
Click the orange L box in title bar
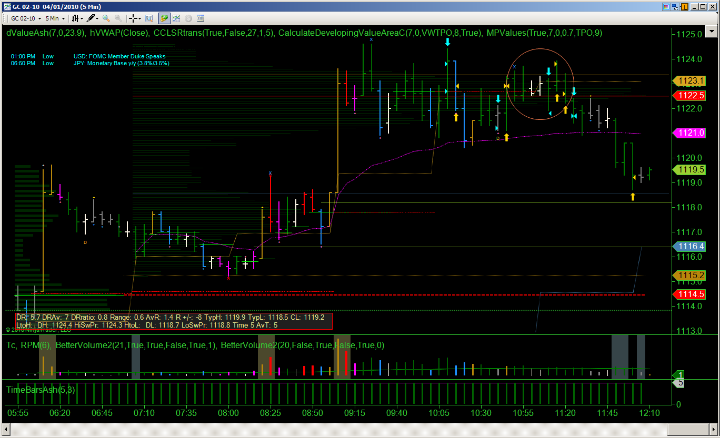point(684,7)
